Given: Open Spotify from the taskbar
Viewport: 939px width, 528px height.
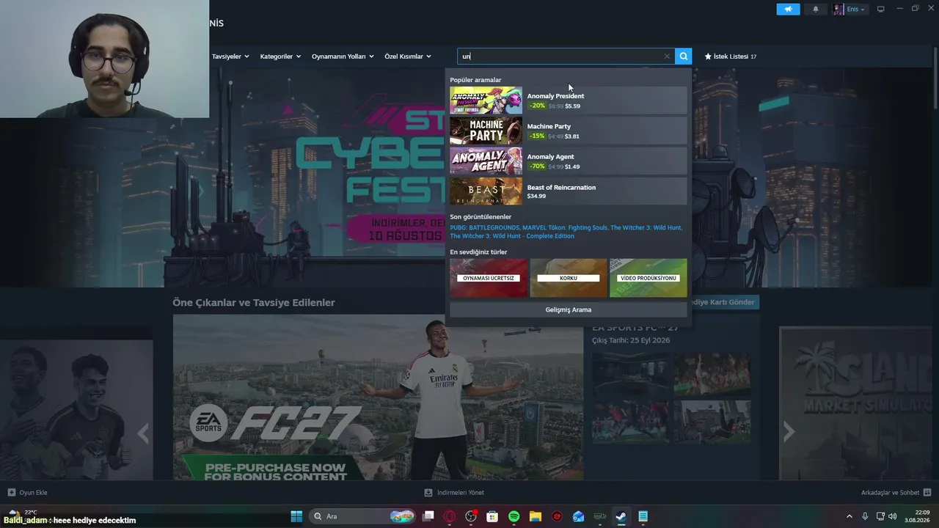Looking at the screenshot, I should 514,516.
